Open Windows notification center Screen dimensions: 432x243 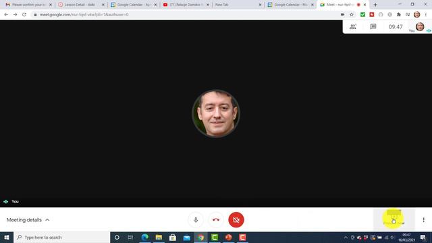pos(423,237)
